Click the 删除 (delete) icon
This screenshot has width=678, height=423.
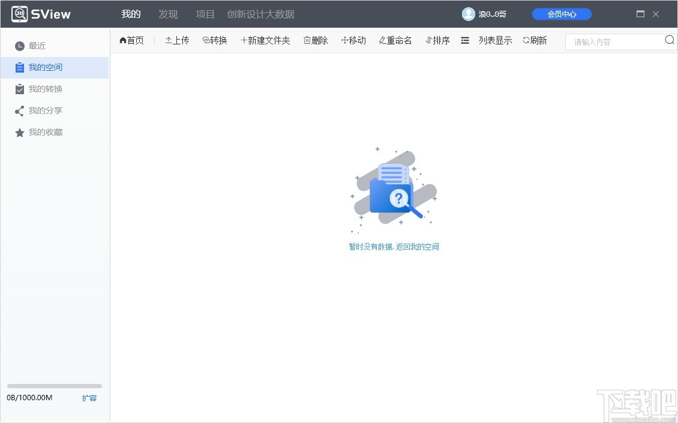[x=316, y=40]
